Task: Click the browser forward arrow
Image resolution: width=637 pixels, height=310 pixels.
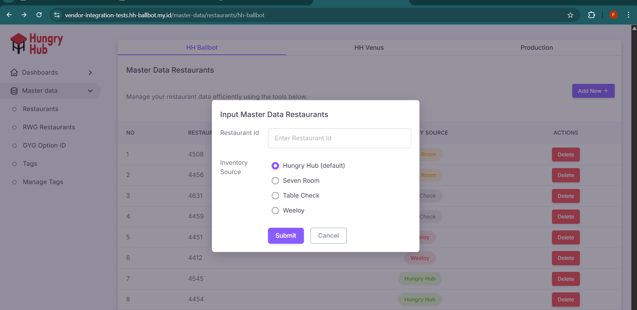Action: pos(24,15)
